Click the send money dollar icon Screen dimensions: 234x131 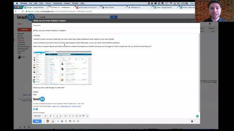(x=66, y=121)
